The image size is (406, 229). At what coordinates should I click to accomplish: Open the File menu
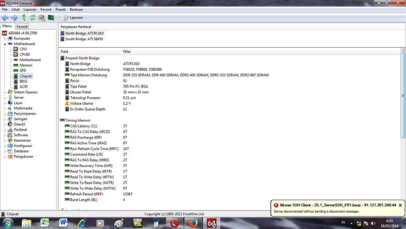point(5,10)
